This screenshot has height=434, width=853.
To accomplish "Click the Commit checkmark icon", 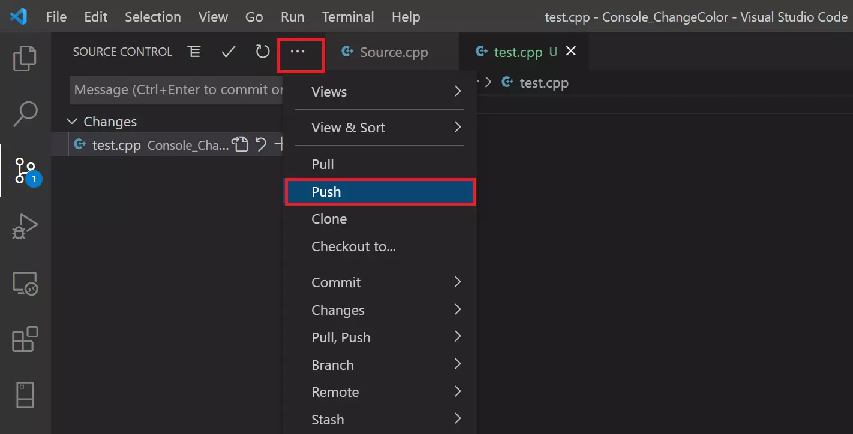I will point(228,52).
